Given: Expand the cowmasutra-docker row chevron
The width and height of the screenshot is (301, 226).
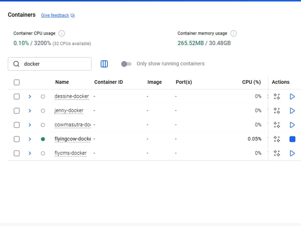Looking at the screenshot, I should point(30,125).
